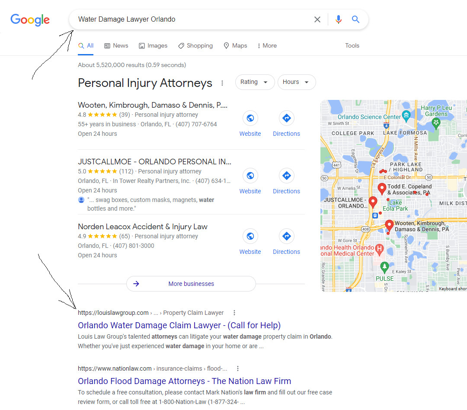Open three-dot options for louislawgroup.com result

point(234,313)
